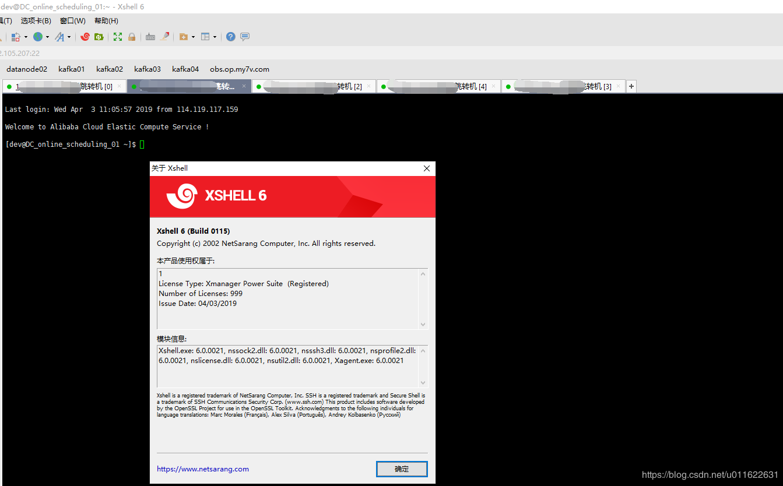This screenshot has height=486, width=783.
Task: Click the red Xshell spiral toolbar icon
Action: click(x=86, y=37)
